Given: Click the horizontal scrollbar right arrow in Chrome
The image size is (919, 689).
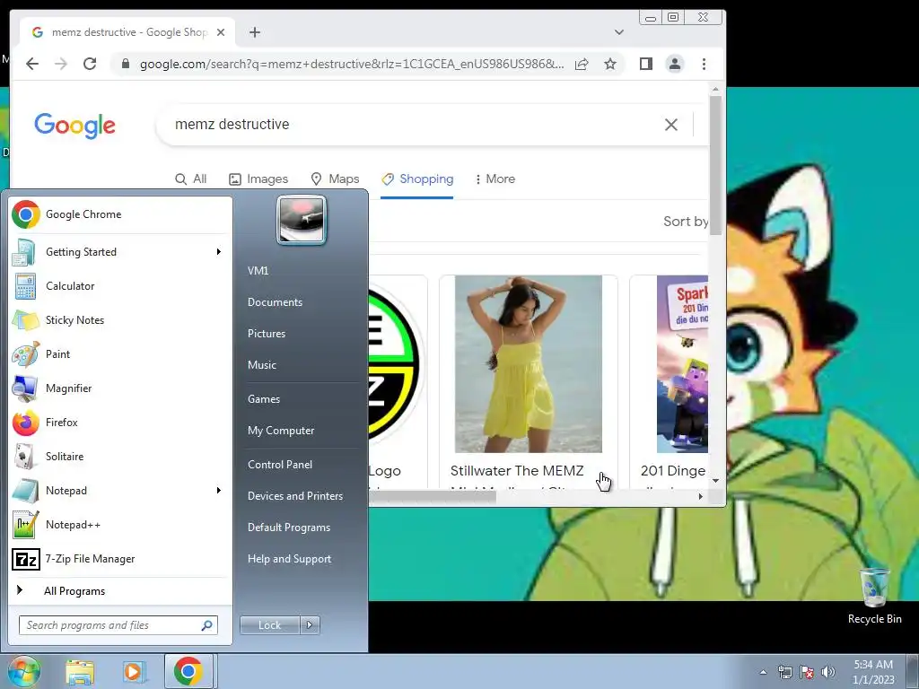Looking at the screenshot, I should pos(700,496).
